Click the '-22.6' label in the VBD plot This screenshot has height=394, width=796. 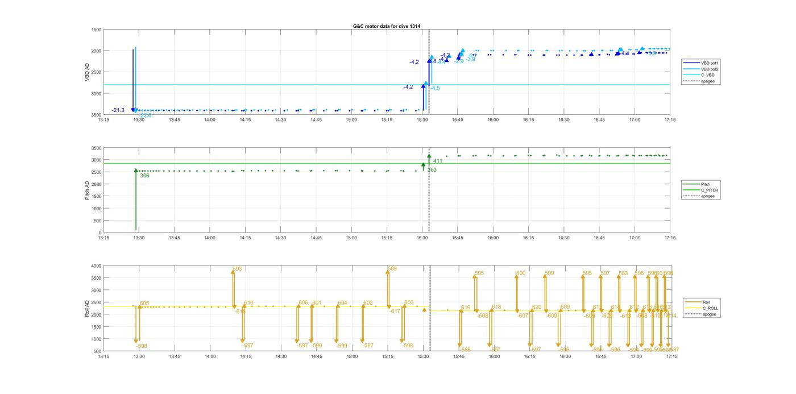click(x=146, y=115)
